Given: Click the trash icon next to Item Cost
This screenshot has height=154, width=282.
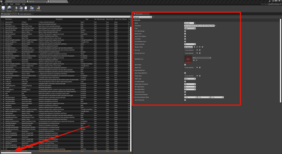Looking at the screenshot, I should [200, 50].
